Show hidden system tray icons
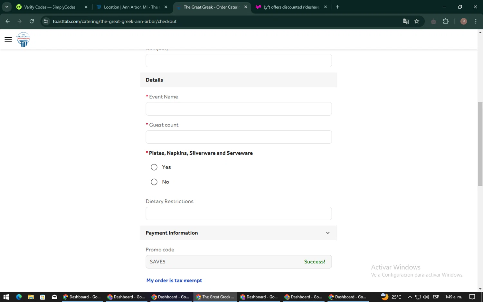483x302 pixels. [x=410, y=297]
